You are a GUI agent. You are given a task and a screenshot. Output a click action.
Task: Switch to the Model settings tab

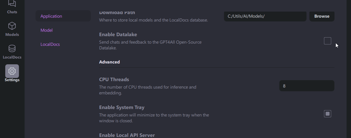click(46, 30)
